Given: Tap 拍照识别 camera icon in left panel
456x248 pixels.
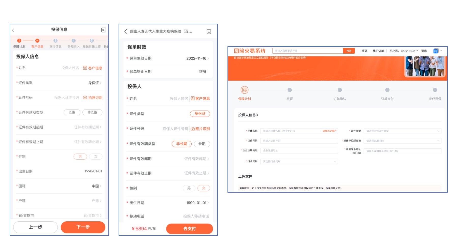Looking at the screenshot, I should tap(85, 97).
